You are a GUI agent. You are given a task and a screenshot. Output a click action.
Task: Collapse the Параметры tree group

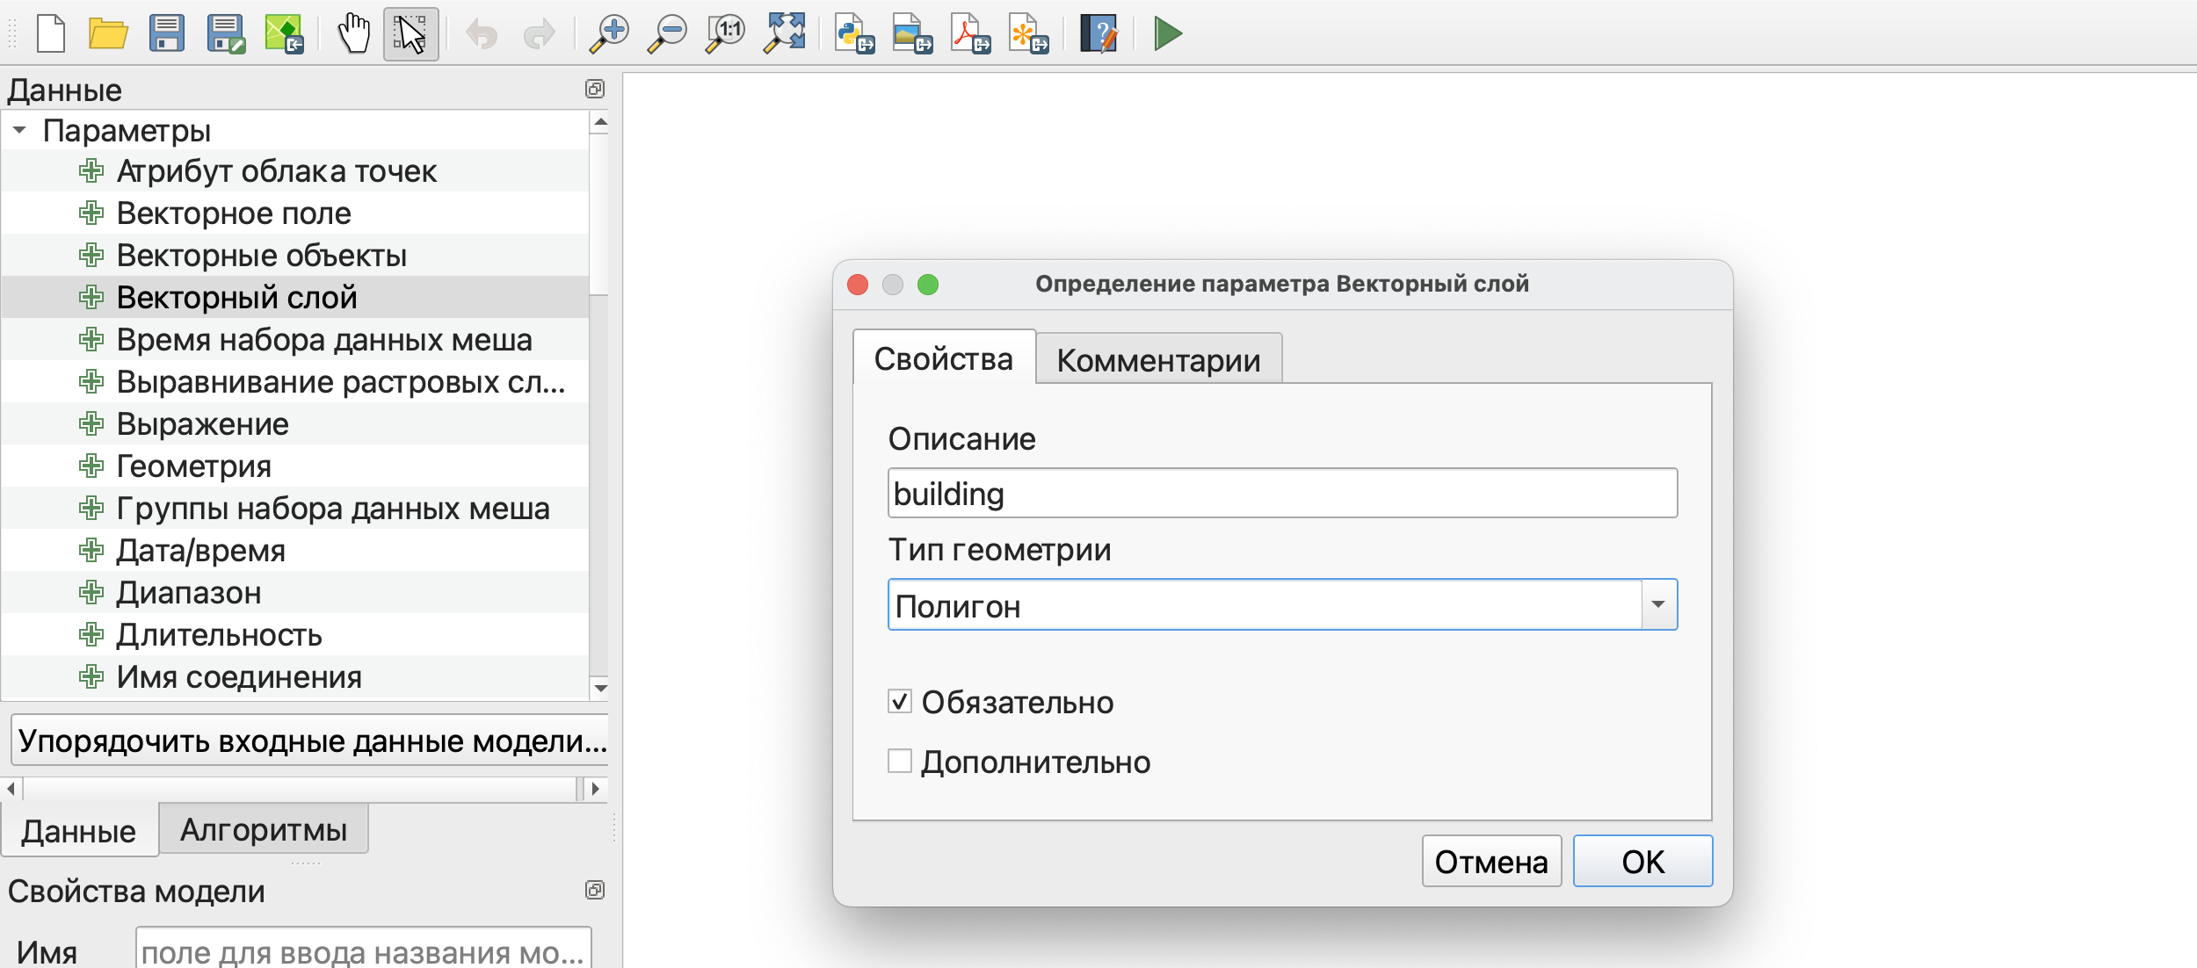pos(19,130)
